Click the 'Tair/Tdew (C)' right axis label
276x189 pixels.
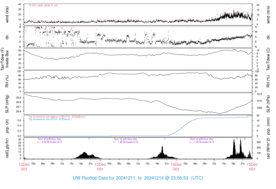(x=268, y=59)
